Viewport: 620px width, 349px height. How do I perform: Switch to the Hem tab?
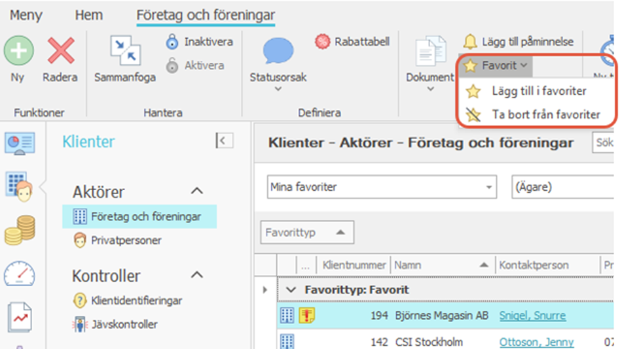[88, 15]
